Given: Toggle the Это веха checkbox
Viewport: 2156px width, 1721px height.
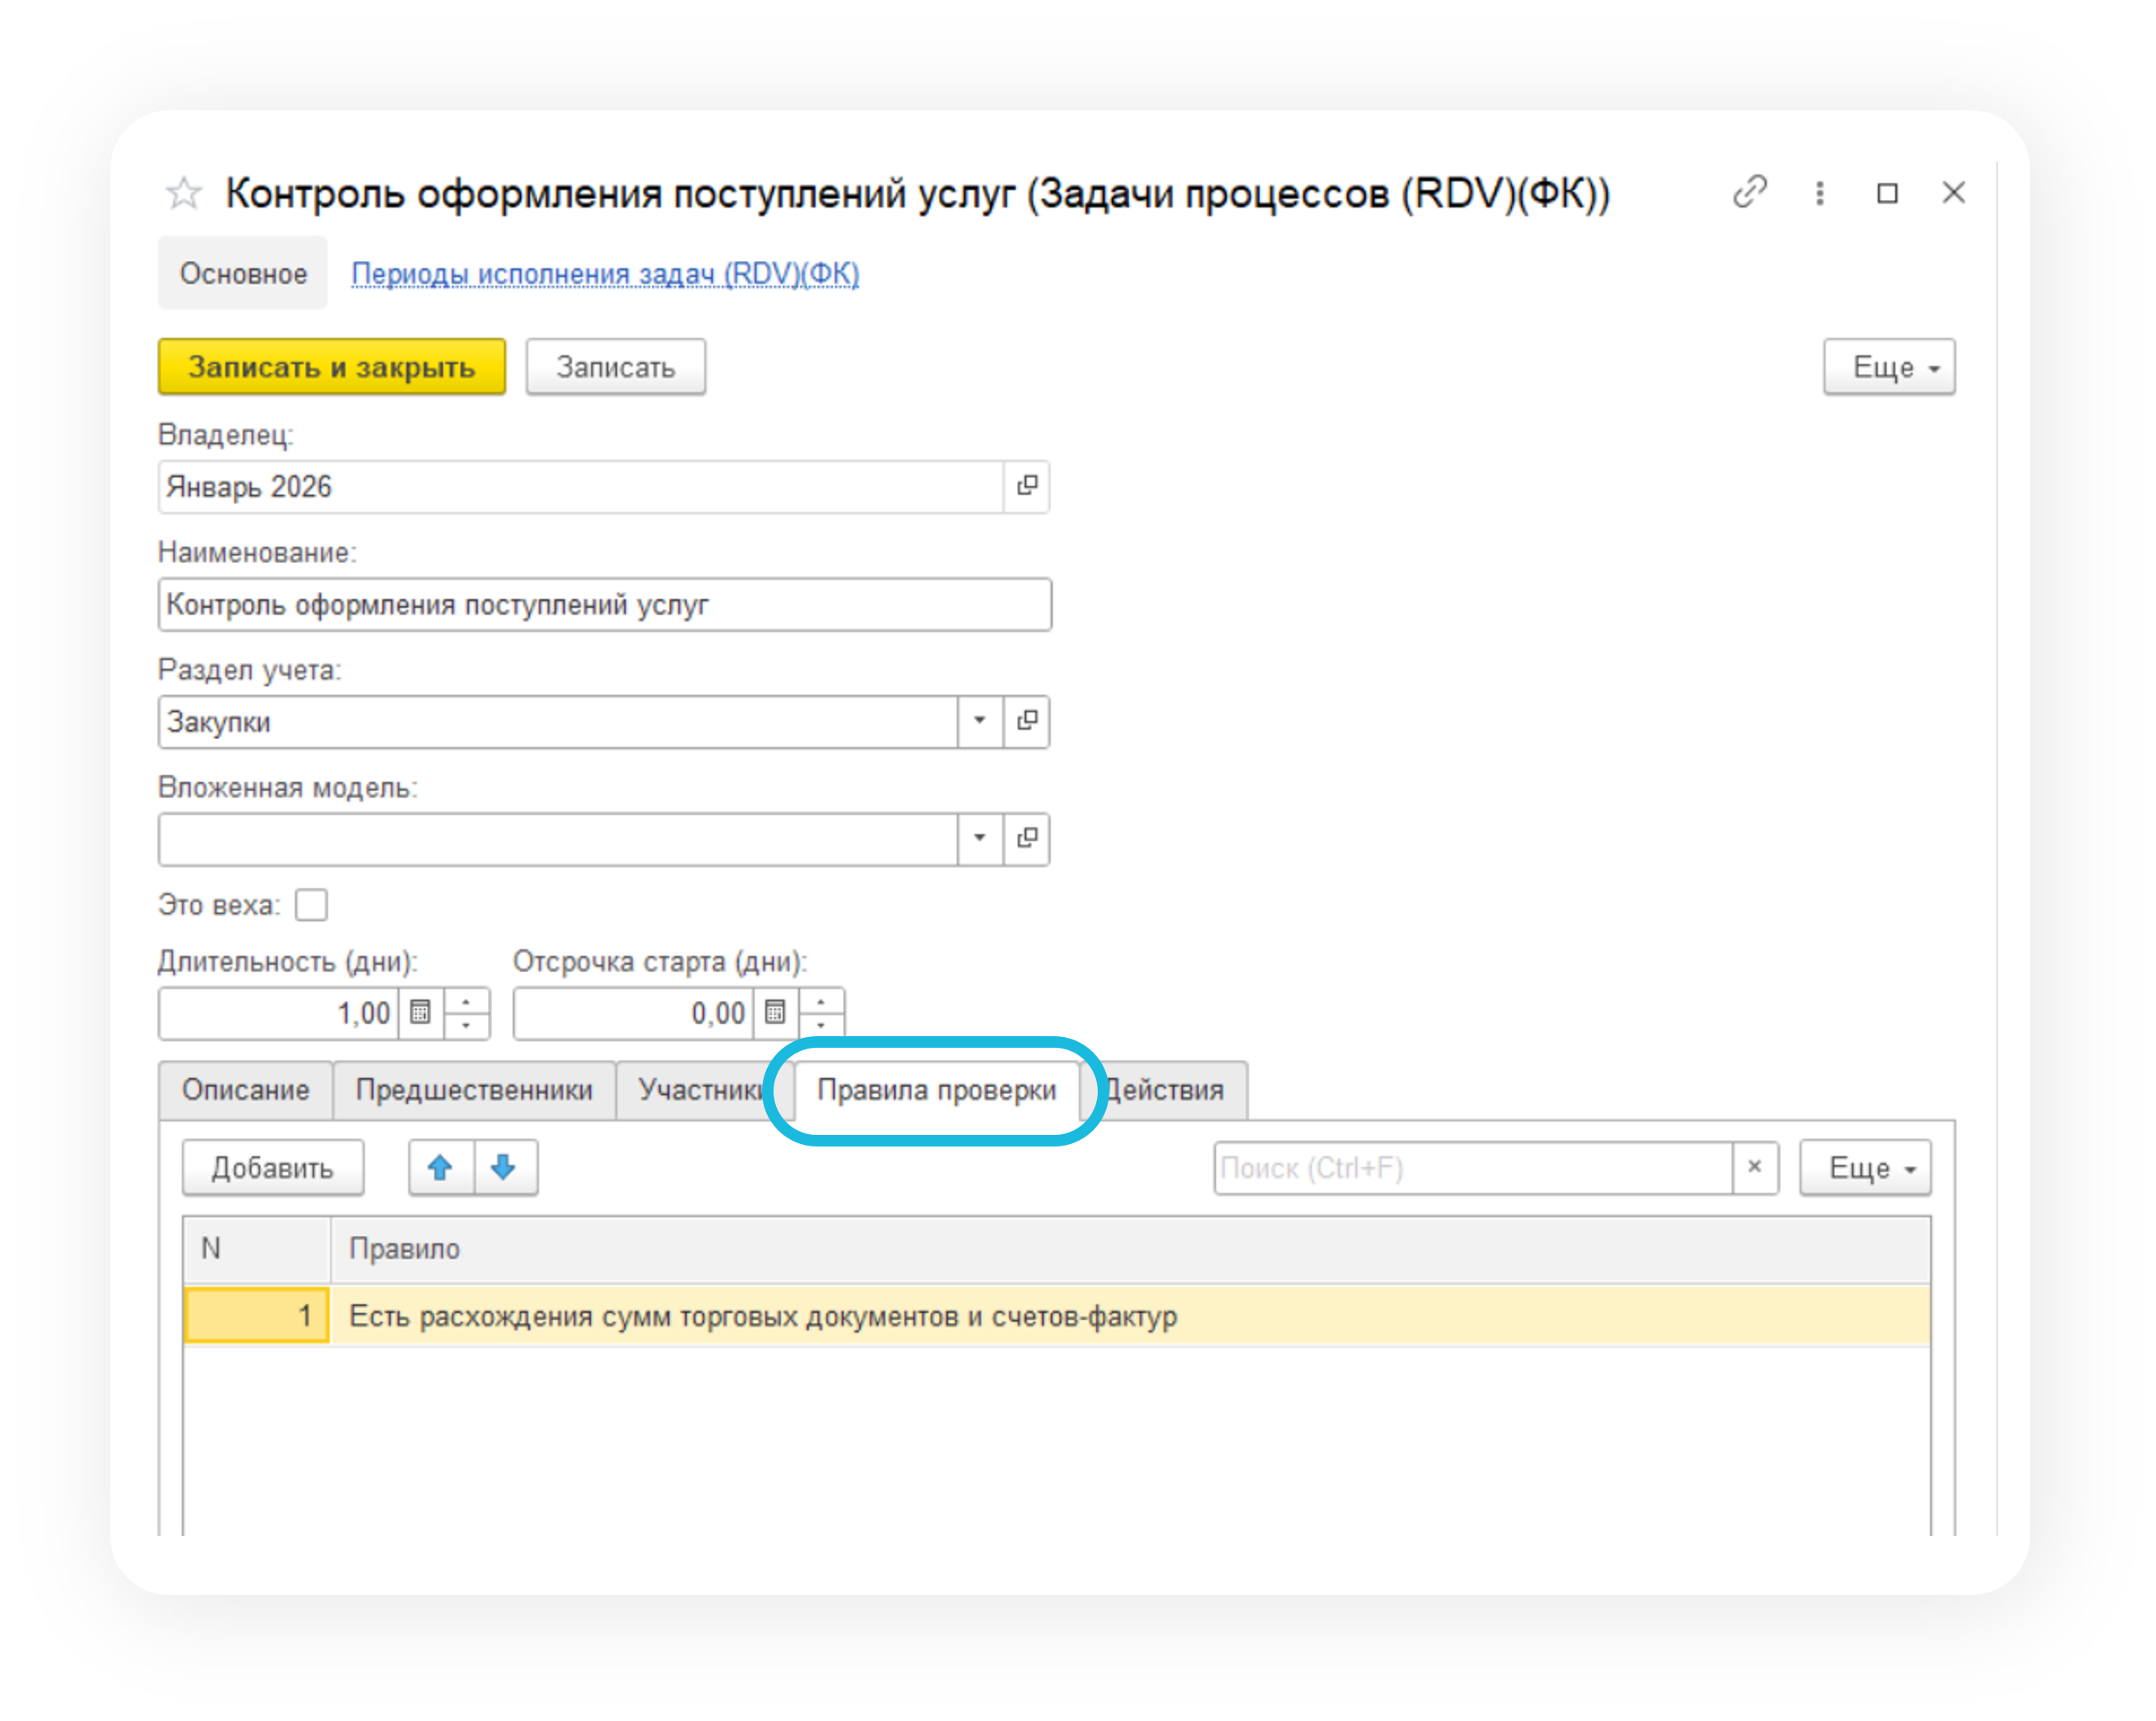Looking at the screenshot, I should pyautogui.click(x=311, y=905).
